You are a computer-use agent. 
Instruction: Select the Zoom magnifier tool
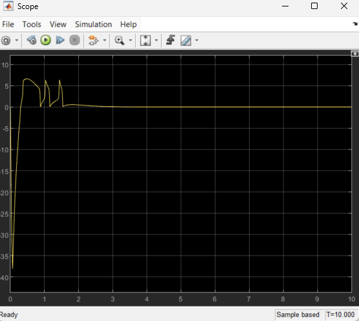[120, 41]
